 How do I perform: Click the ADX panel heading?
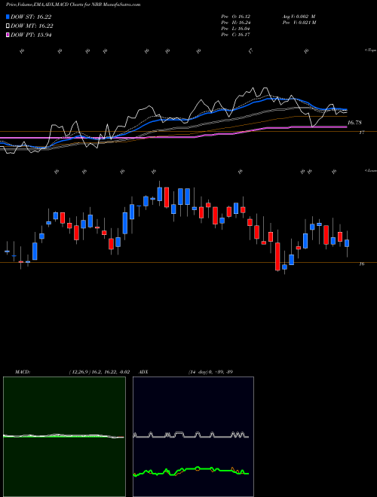[x=143, y=372]
